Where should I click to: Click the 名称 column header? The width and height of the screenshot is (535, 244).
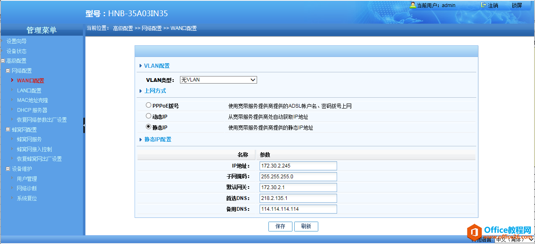[x=243, y=155]
